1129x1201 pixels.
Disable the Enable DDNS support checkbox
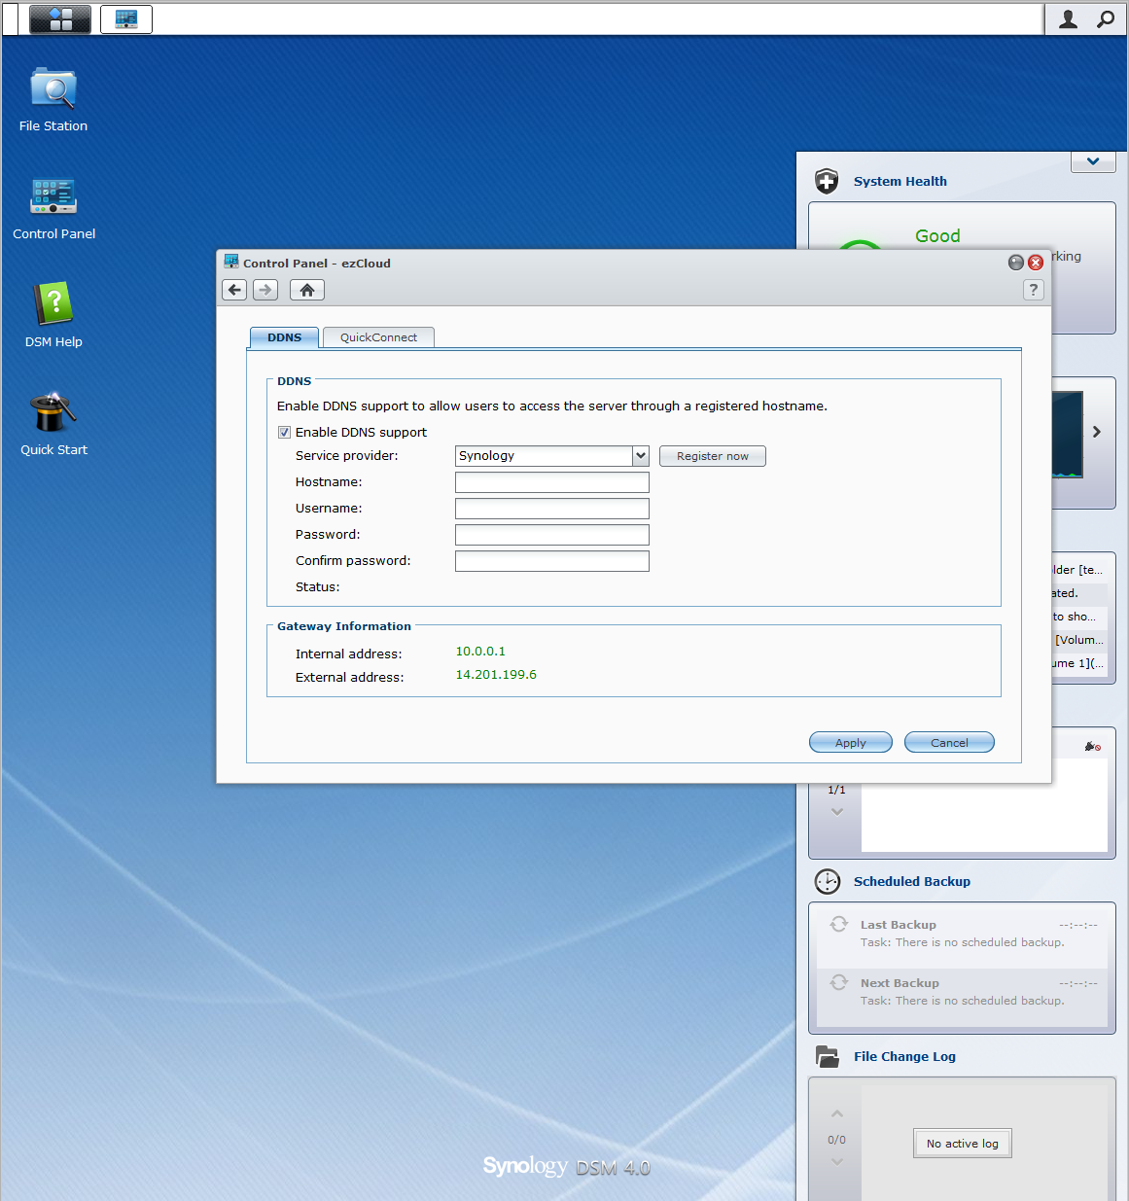pyautogui.click(x=284, y=433)
